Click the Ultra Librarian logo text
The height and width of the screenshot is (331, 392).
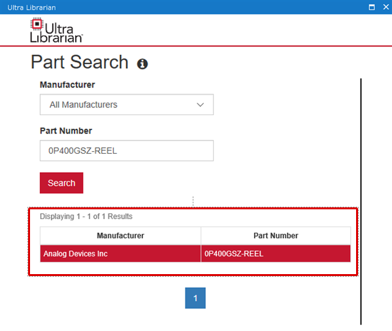(x=56, y=33)
